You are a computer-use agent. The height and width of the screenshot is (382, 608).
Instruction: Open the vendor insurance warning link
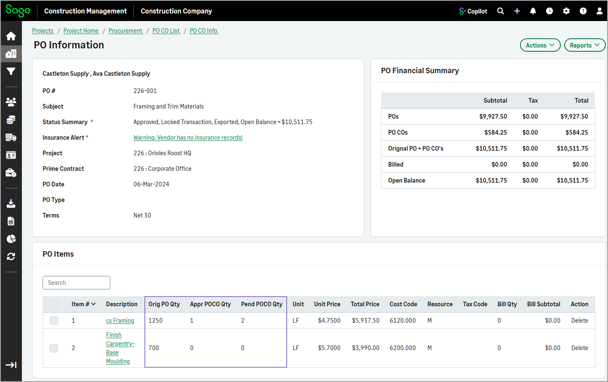click(188, 138)
